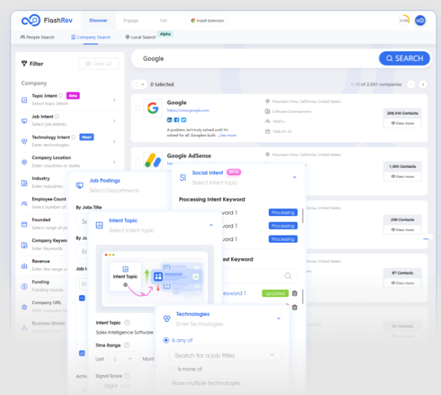Click the Revenue filter icon

point(24,266)
